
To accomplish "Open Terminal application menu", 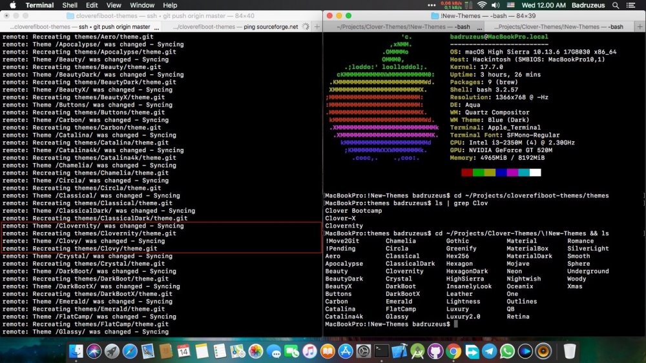I will 39,5.
